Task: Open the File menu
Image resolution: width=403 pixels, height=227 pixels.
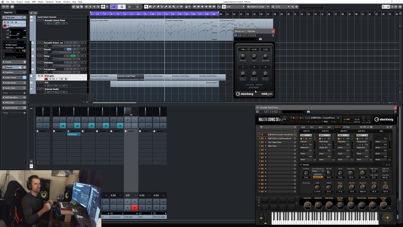Action: [x=8, y=2]
